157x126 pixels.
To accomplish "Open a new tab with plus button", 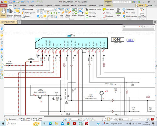I will click(19, 22).
